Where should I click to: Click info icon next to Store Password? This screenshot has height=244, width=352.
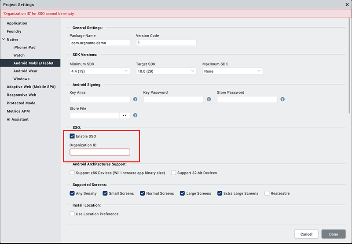click(282, 100)
